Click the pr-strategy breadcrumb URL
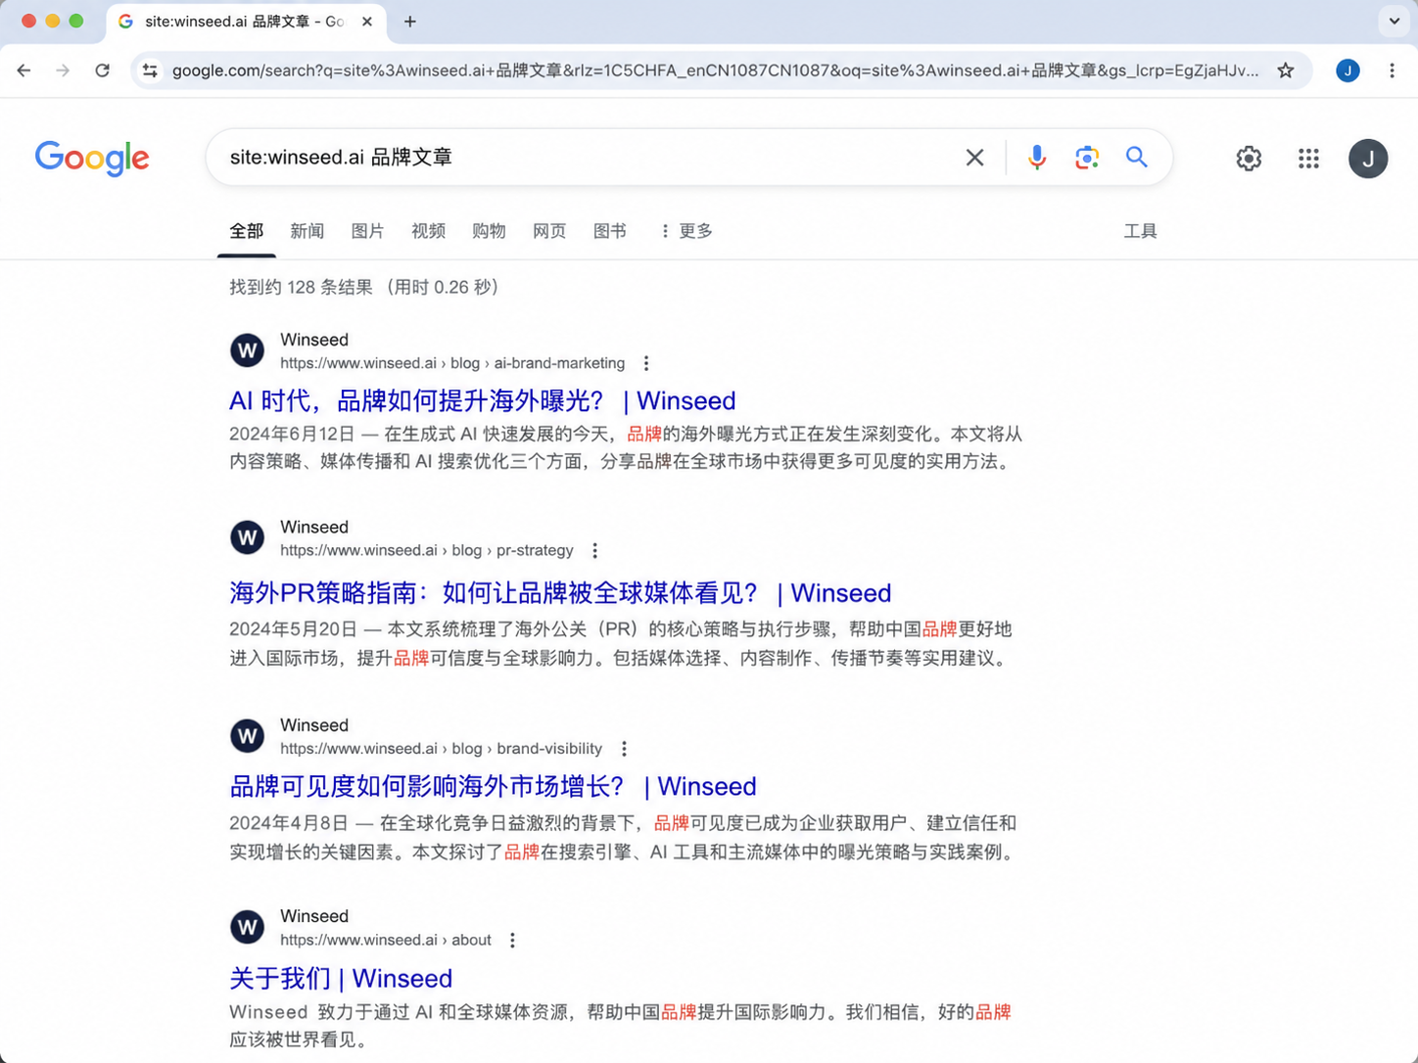This screenshot has height=1063, width=1418. point(427,550)
